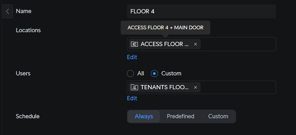Switch schedule to Always
296x135 pixels.
pyautogui.click(x=144, y=116)
